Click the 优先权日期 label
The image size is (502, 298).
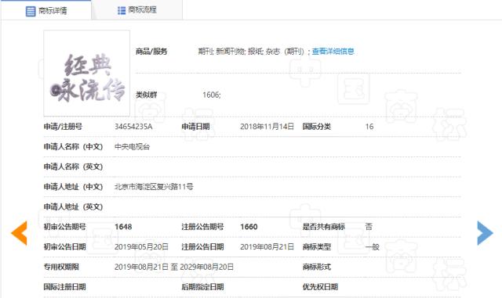click(x=320, y=287)
